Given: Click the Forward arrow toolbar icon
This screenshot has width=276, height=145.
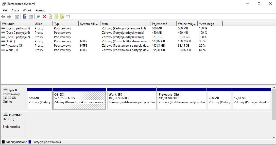Looking at the screenshot, I should click(9, 16).
